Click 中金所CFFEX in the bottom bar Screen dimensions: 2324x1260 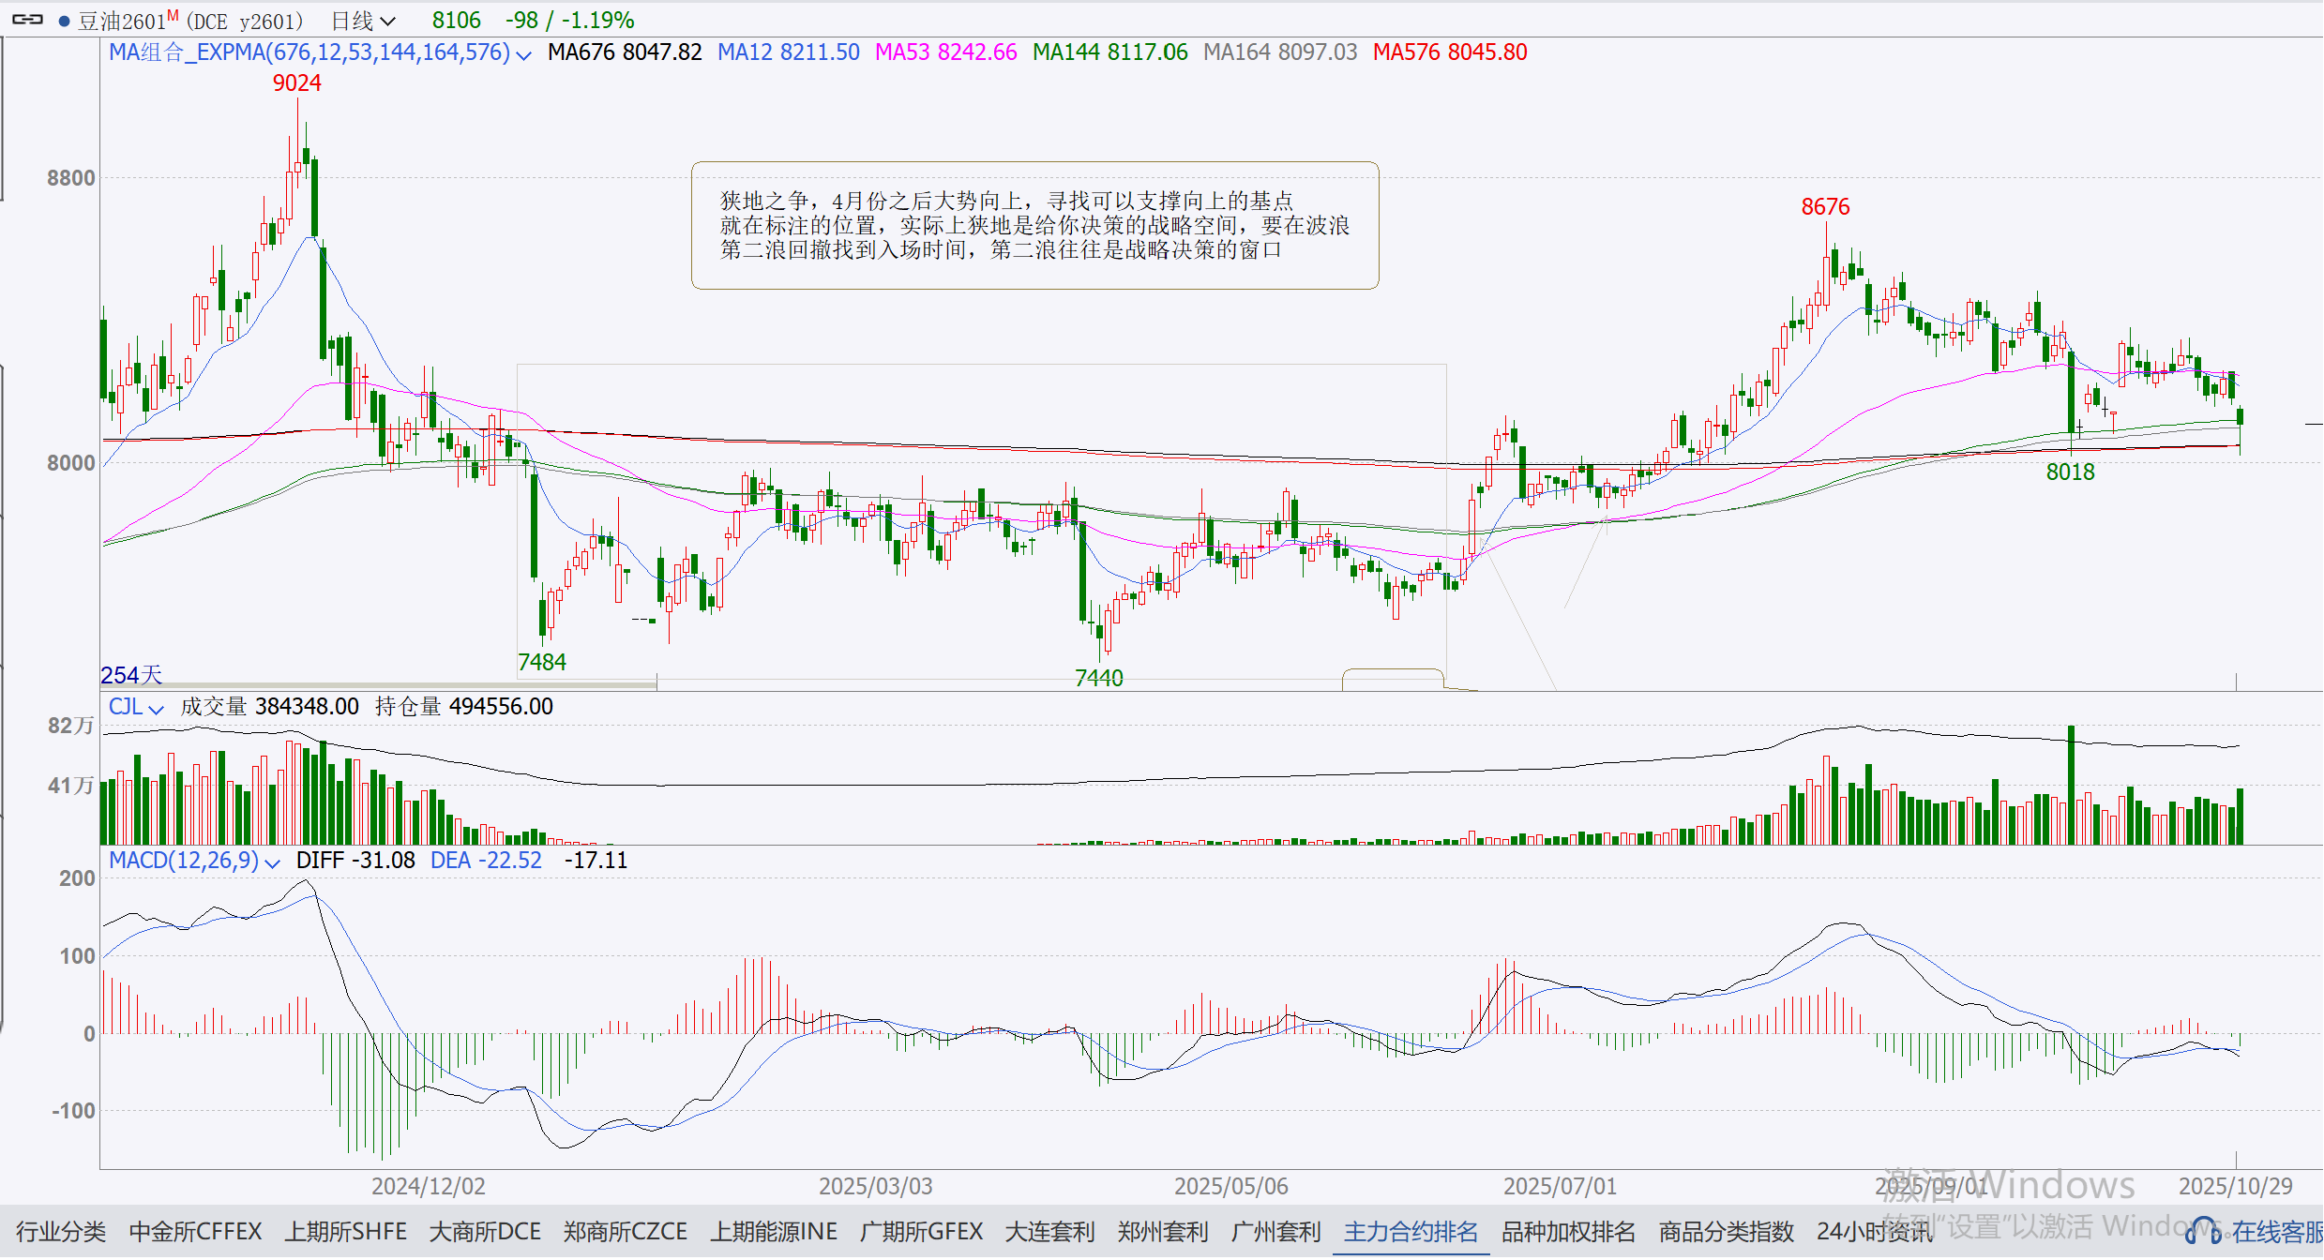pos(194,1231)
